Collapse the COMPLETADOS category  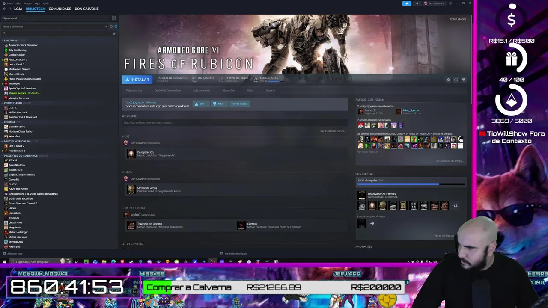(3, 103)
